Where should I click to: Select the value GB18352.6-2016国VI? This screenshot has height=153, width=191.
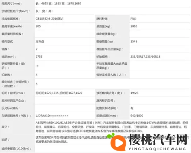click(x=49, y=19)
